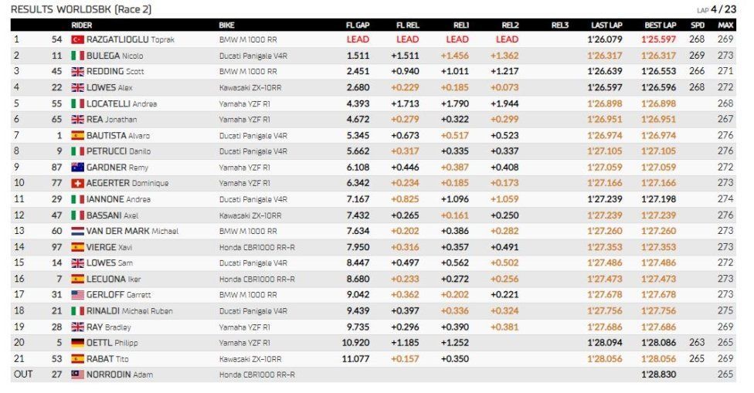
Task: Click the UK flag beside RAY Bradley
Action: point(77,327)
